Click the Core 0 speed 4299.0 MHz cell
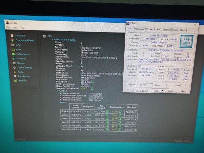The image size is (204, 153). (x=76, y=111)
